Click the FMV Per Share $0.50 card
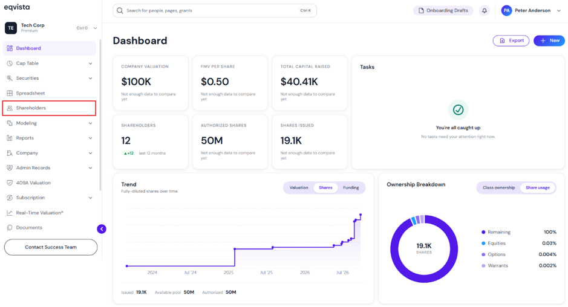The height and width of the screenshot is (307, 568). [230, 83]
